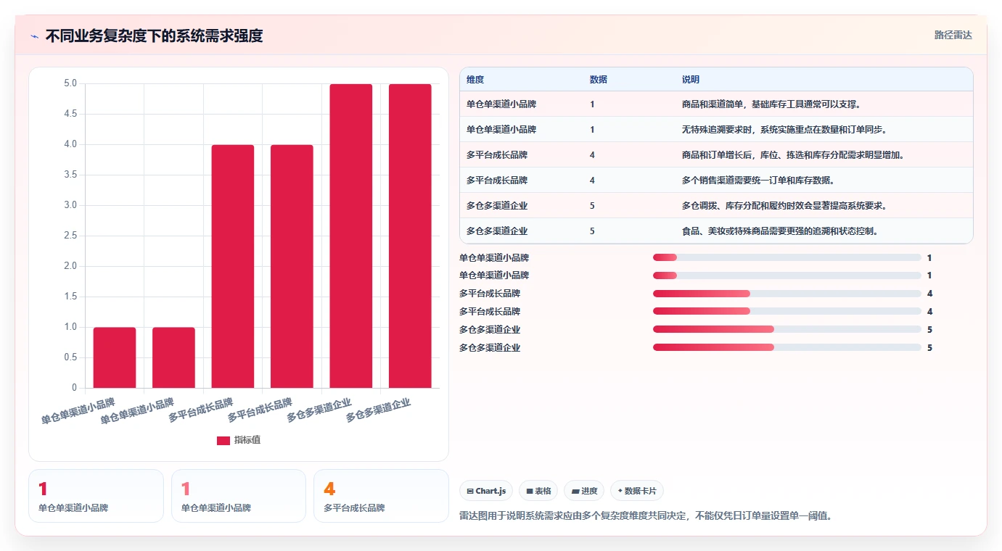Click 多平台成长品牌 in the 库位、拣选 table row

pyautogui.click(x=497, y=155)
